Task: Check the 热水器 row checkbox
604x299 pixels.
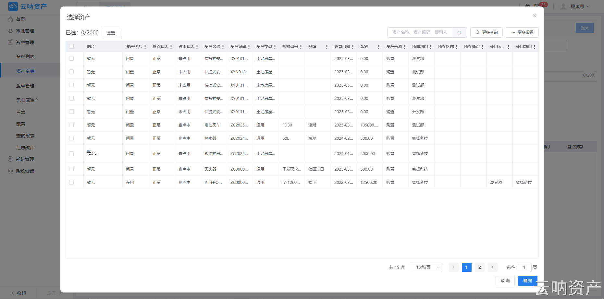Action: tap(71, 138)
